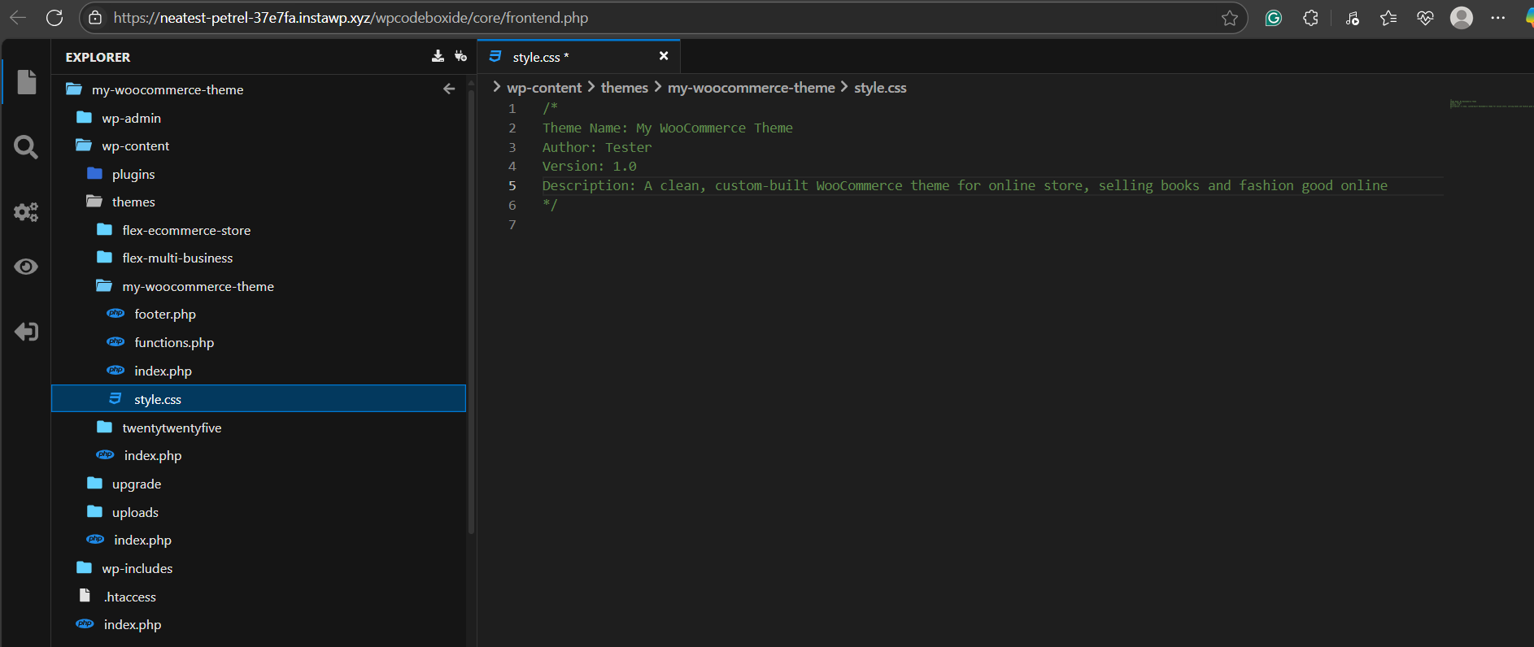View site information lock icon
Image resolution: width=1534 pixels, height=647 pixels.
click(x=95, y=17)
